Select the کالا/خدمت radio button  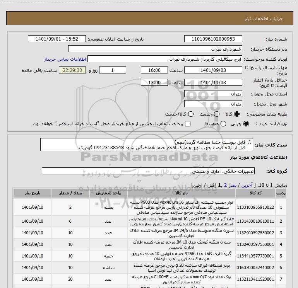tap(191, 114)
